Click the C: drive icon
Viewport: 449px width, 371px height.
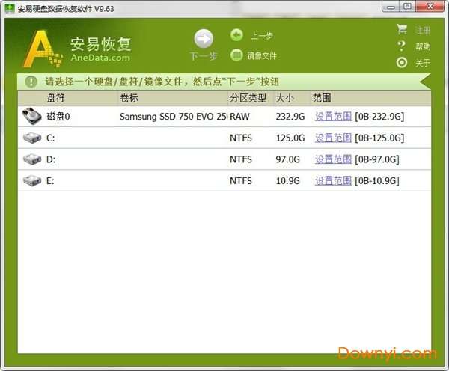pyautogui.click(x=32, y=138)
